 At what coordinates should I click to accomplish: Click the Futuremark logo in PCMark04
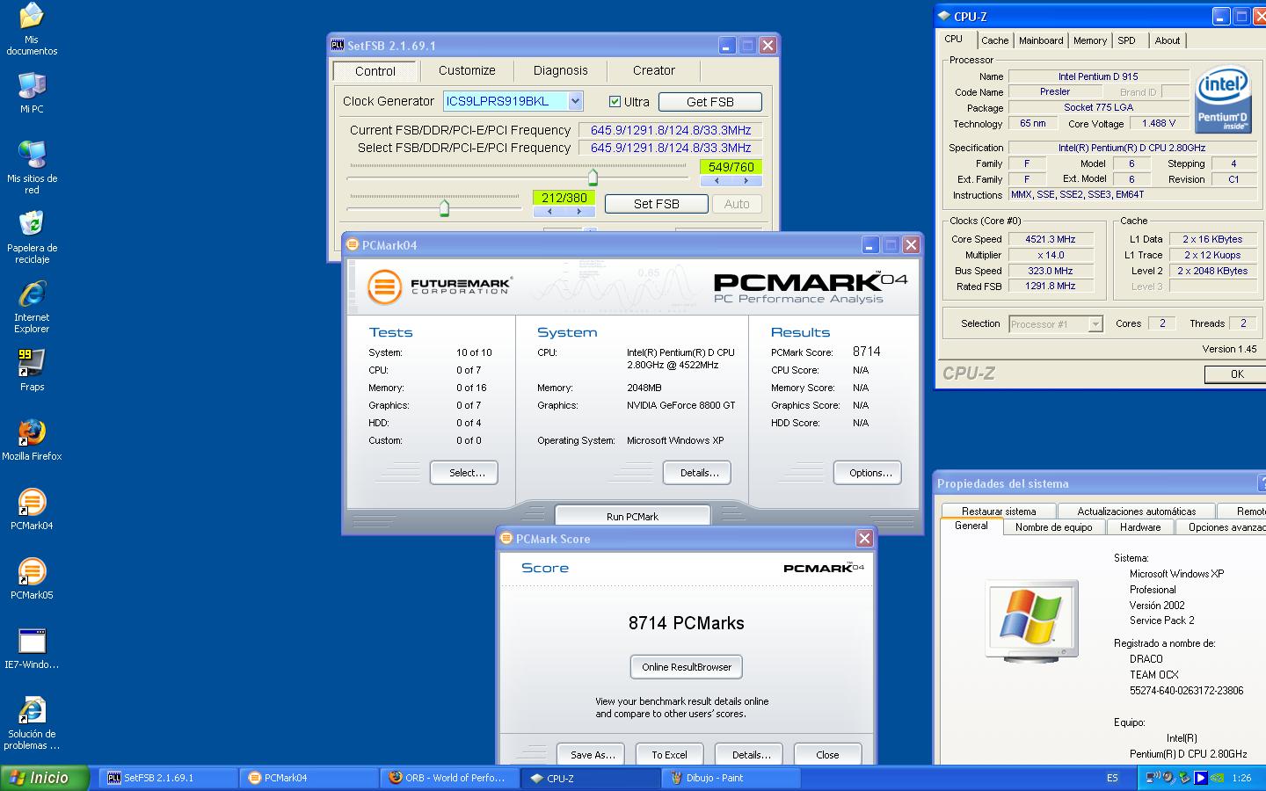[440, 287]
